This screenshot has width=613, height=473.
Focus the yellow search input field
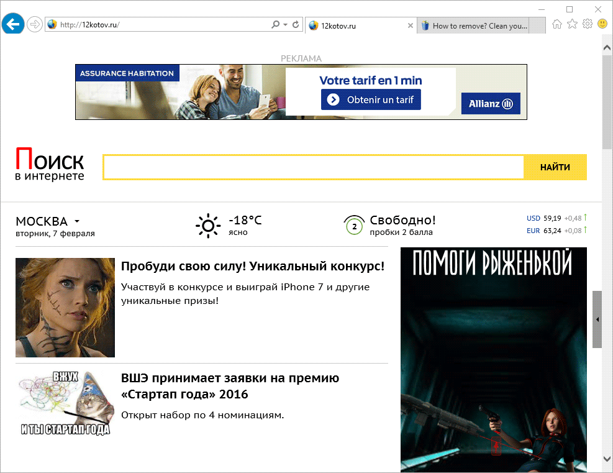point(313,167)
